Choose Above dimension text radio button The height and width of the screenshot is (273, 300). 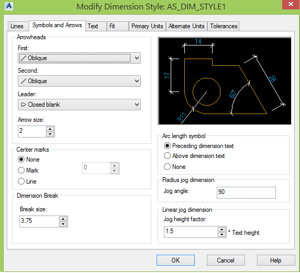tap(194, 156)
